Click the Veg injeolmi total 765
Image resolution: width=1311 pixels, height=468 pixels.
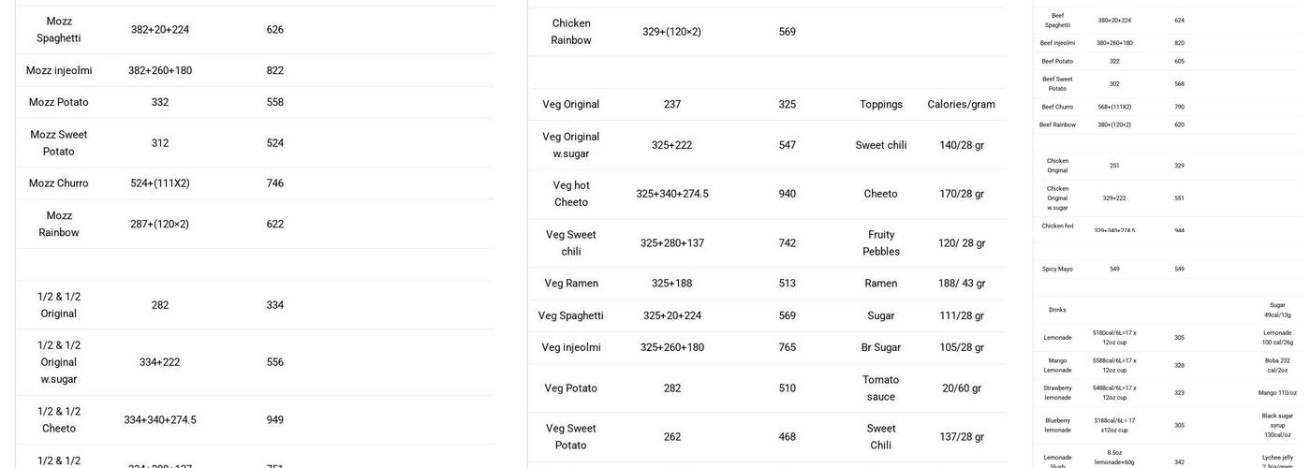tap(788, 348)
